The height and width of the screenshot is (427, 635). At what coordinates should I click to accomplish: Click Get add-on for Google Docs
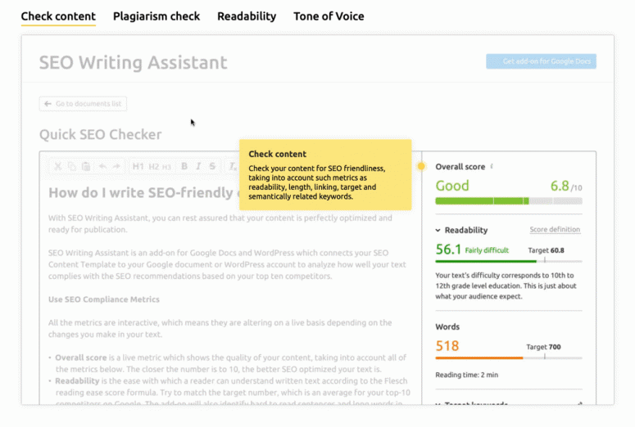click(541, 61)
